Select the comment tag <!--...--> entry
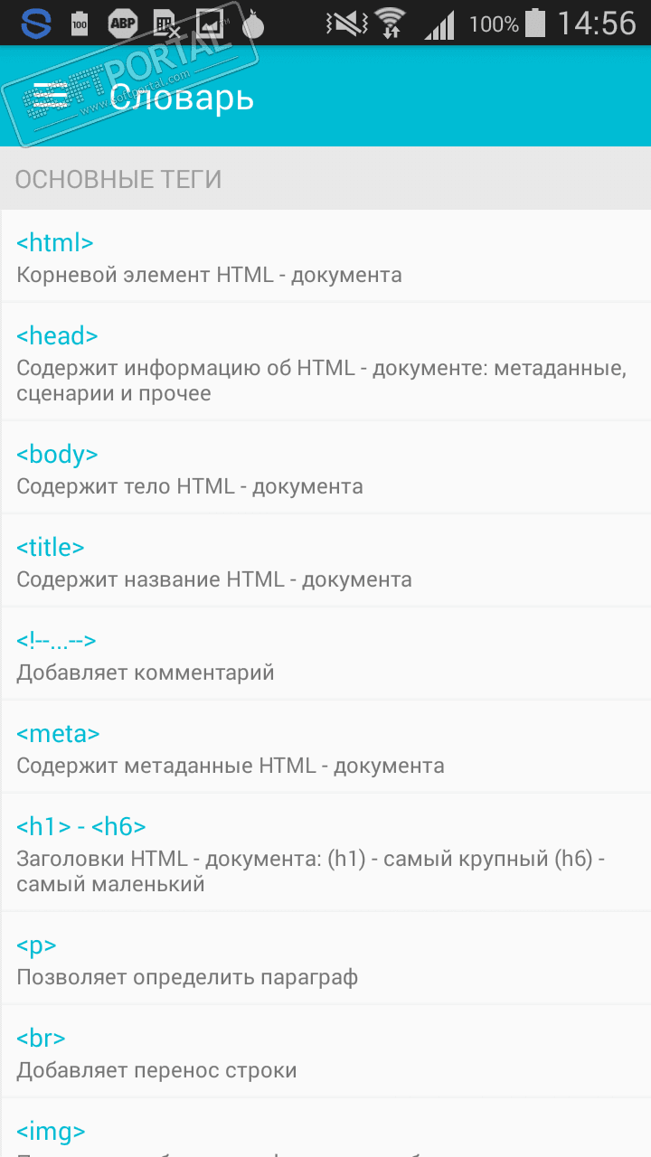651x1157 pixels. [x=325, y=655]
